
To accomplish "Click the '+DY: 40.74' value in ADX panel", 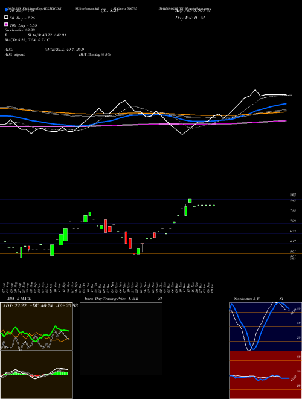I will [41, 306].
